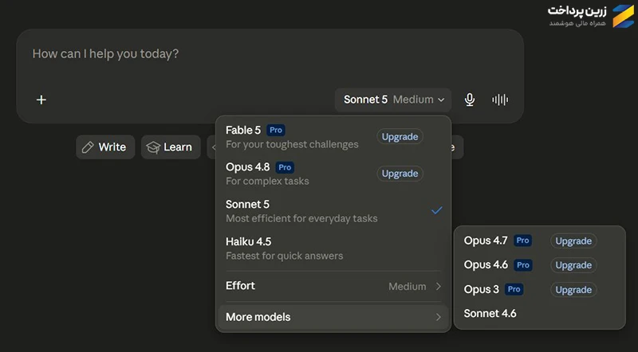Click the blue checkmark beside Sonnet 5

[436, 210]
